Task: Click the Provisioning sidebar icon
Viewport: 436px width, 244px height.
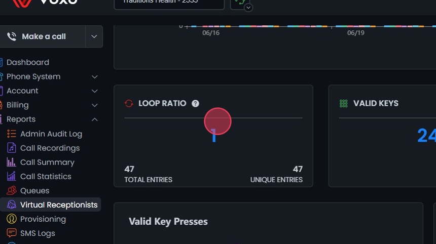Action: pyautogui.click(x=11, y=219)
